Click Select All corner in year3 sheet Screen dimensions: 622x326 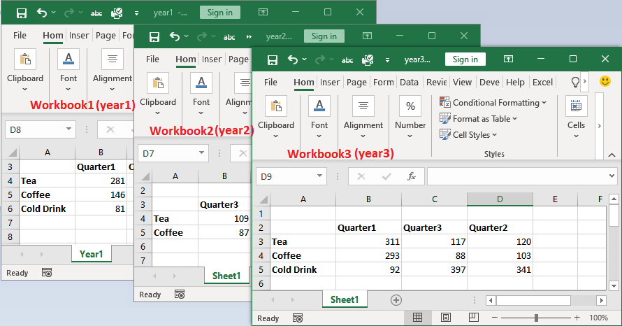[262, 199]
